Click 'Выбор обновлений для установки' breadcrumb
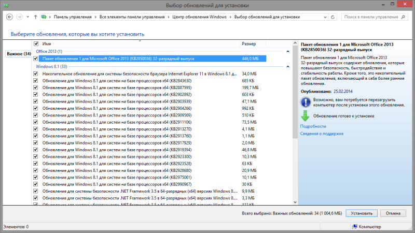The image size is (415, 233). tap(267, 17)
